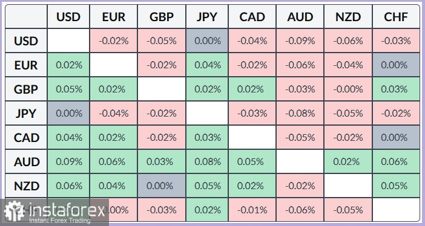The width and height of the screenshot is (425, 226).
Task: Select CAD row CHF gray 0.00% cell
Action: [x=396, y=137]
